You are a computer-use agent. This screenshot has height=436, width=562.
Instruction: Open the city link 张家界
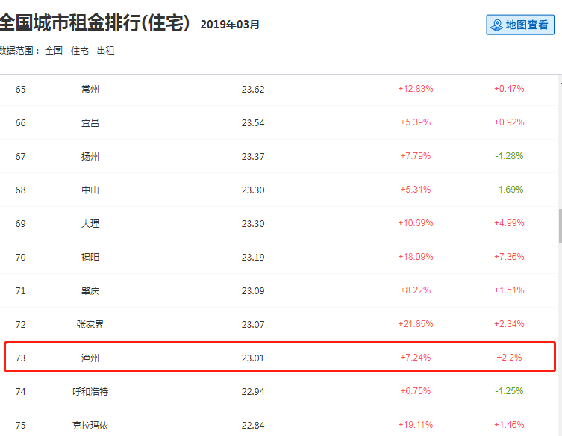(90, 324)
